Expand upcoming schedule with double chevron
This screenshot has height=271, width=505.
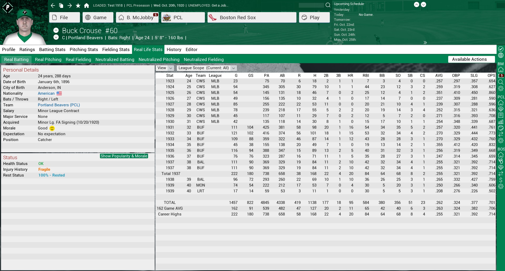(x=425, y=42)
